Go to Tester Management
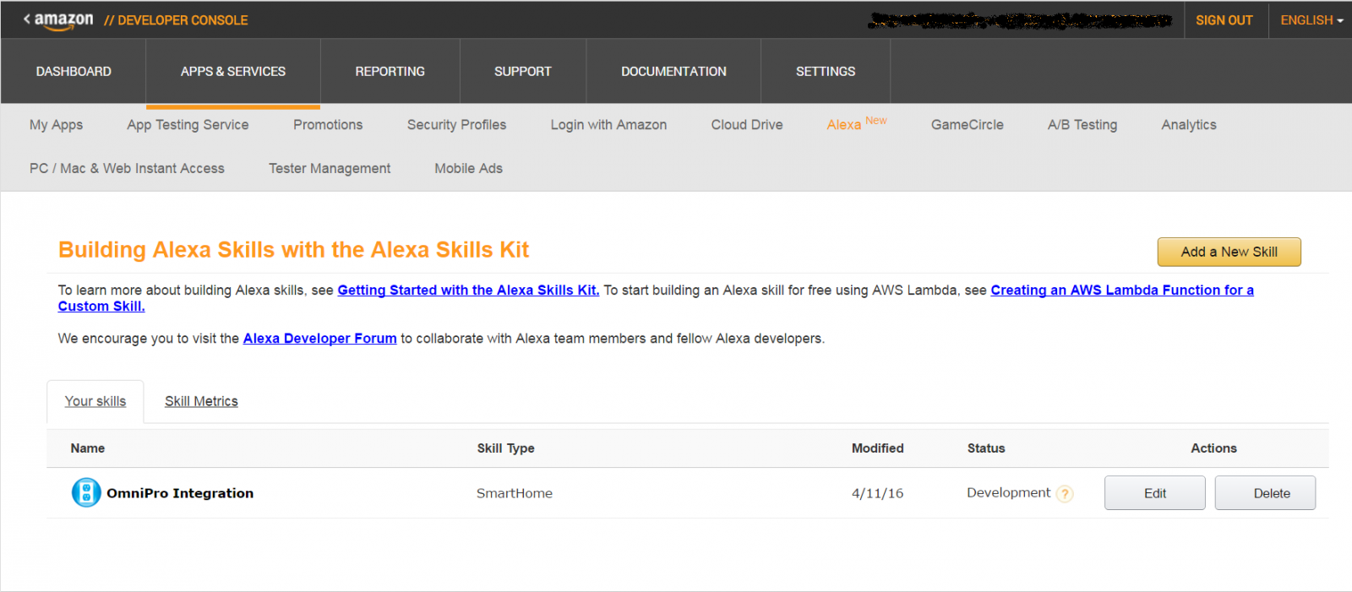 tap(330, 169)
